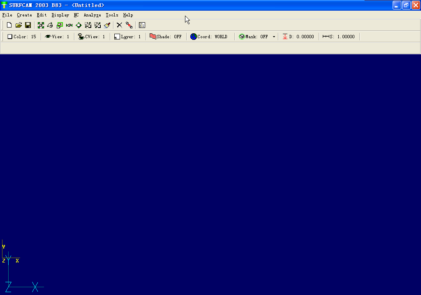Open the NC menu
Image resolution: width=421 pixels, height=295 pixels.
pyautogui.click(x=76, y=15)
